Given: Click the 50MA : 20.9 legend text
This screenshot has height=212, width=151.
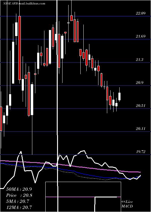Looking at the screenshot, I should tap(19, 189).
